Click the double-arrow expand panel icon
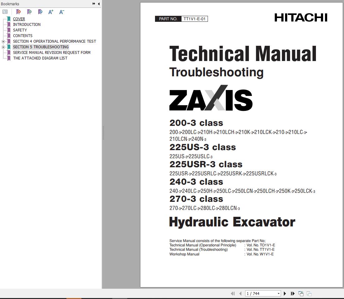 point(94,4)
